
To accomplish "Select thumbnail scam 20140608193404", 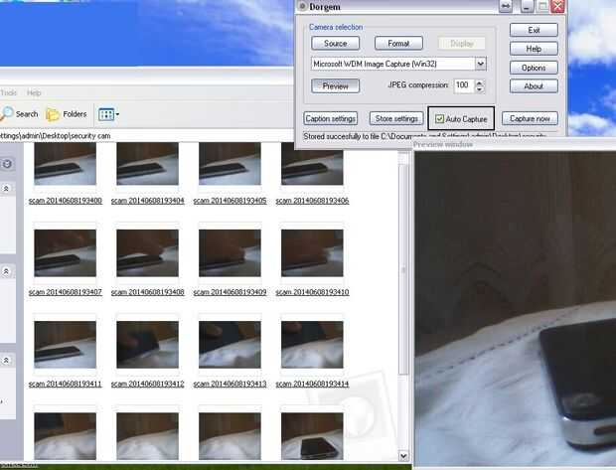I will (x=147, y=164).
